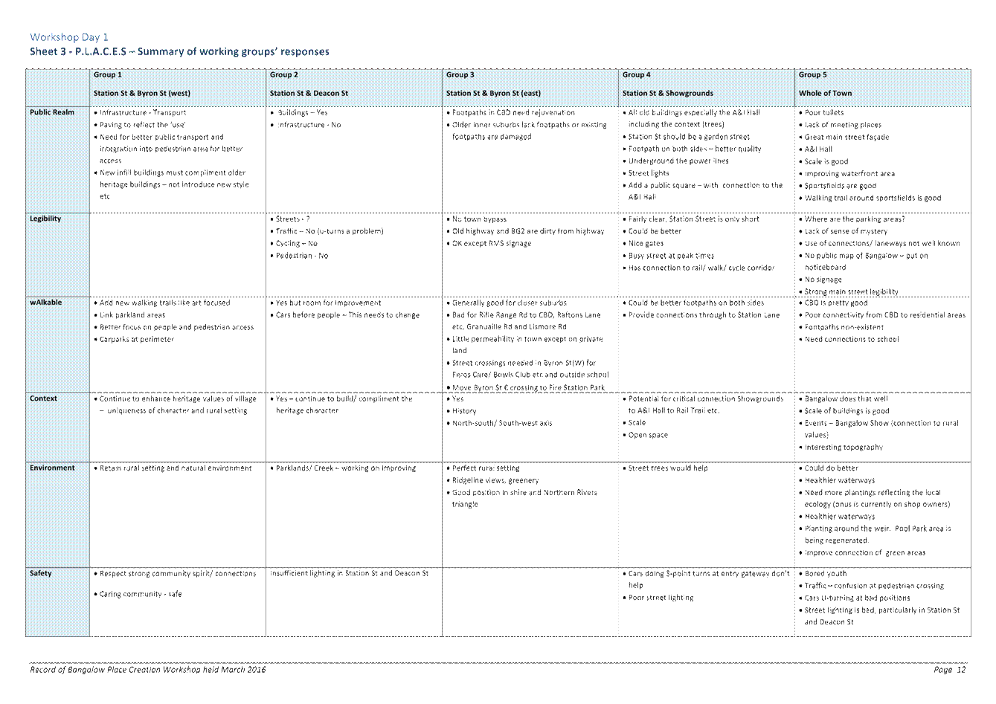
Task: Click the 'Group 2' column header
Action: coord(284,74)
